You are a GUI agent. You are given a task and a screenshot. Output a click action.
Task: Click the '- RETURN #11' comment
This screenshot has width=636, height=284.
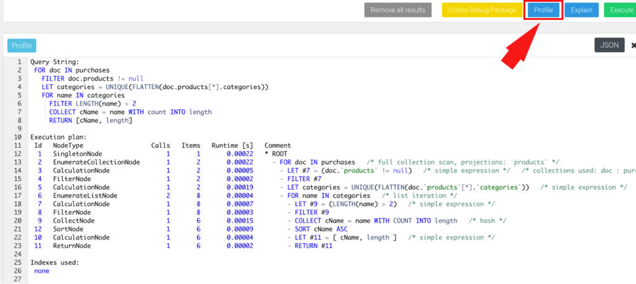[311, 246]
